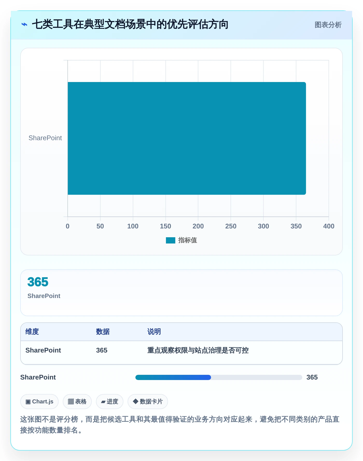This screenshot has width=363, height=461.
Task: Click the grid icon in 表格 tag
Action: 71,402
